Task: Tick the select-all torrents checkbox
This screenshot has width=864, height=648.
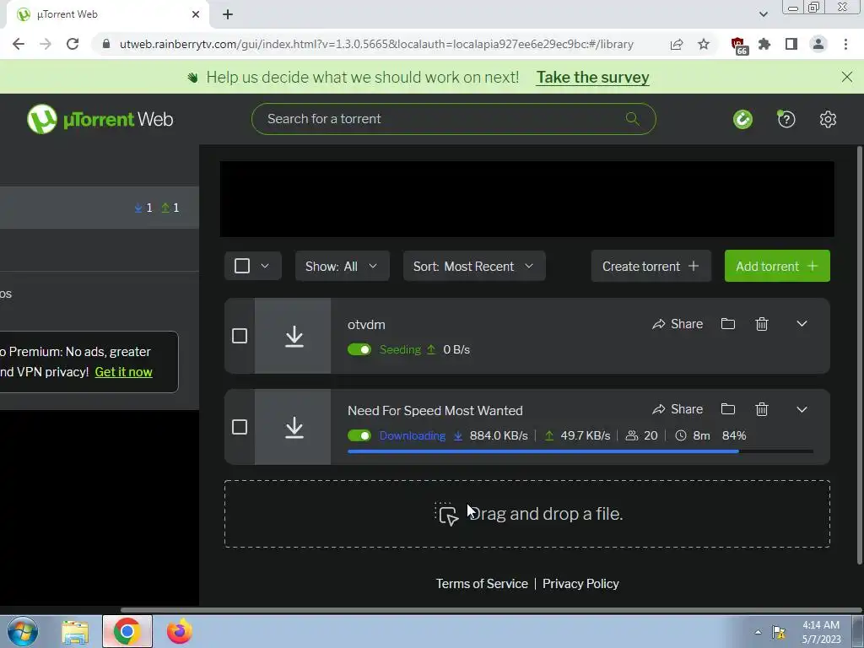Action: (242, 266)
